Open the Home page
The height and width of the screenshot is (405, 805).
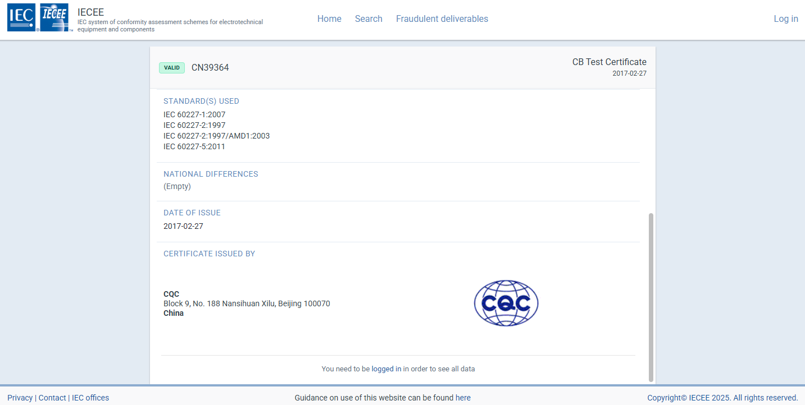pyautogui.click(x=329, y=19)
